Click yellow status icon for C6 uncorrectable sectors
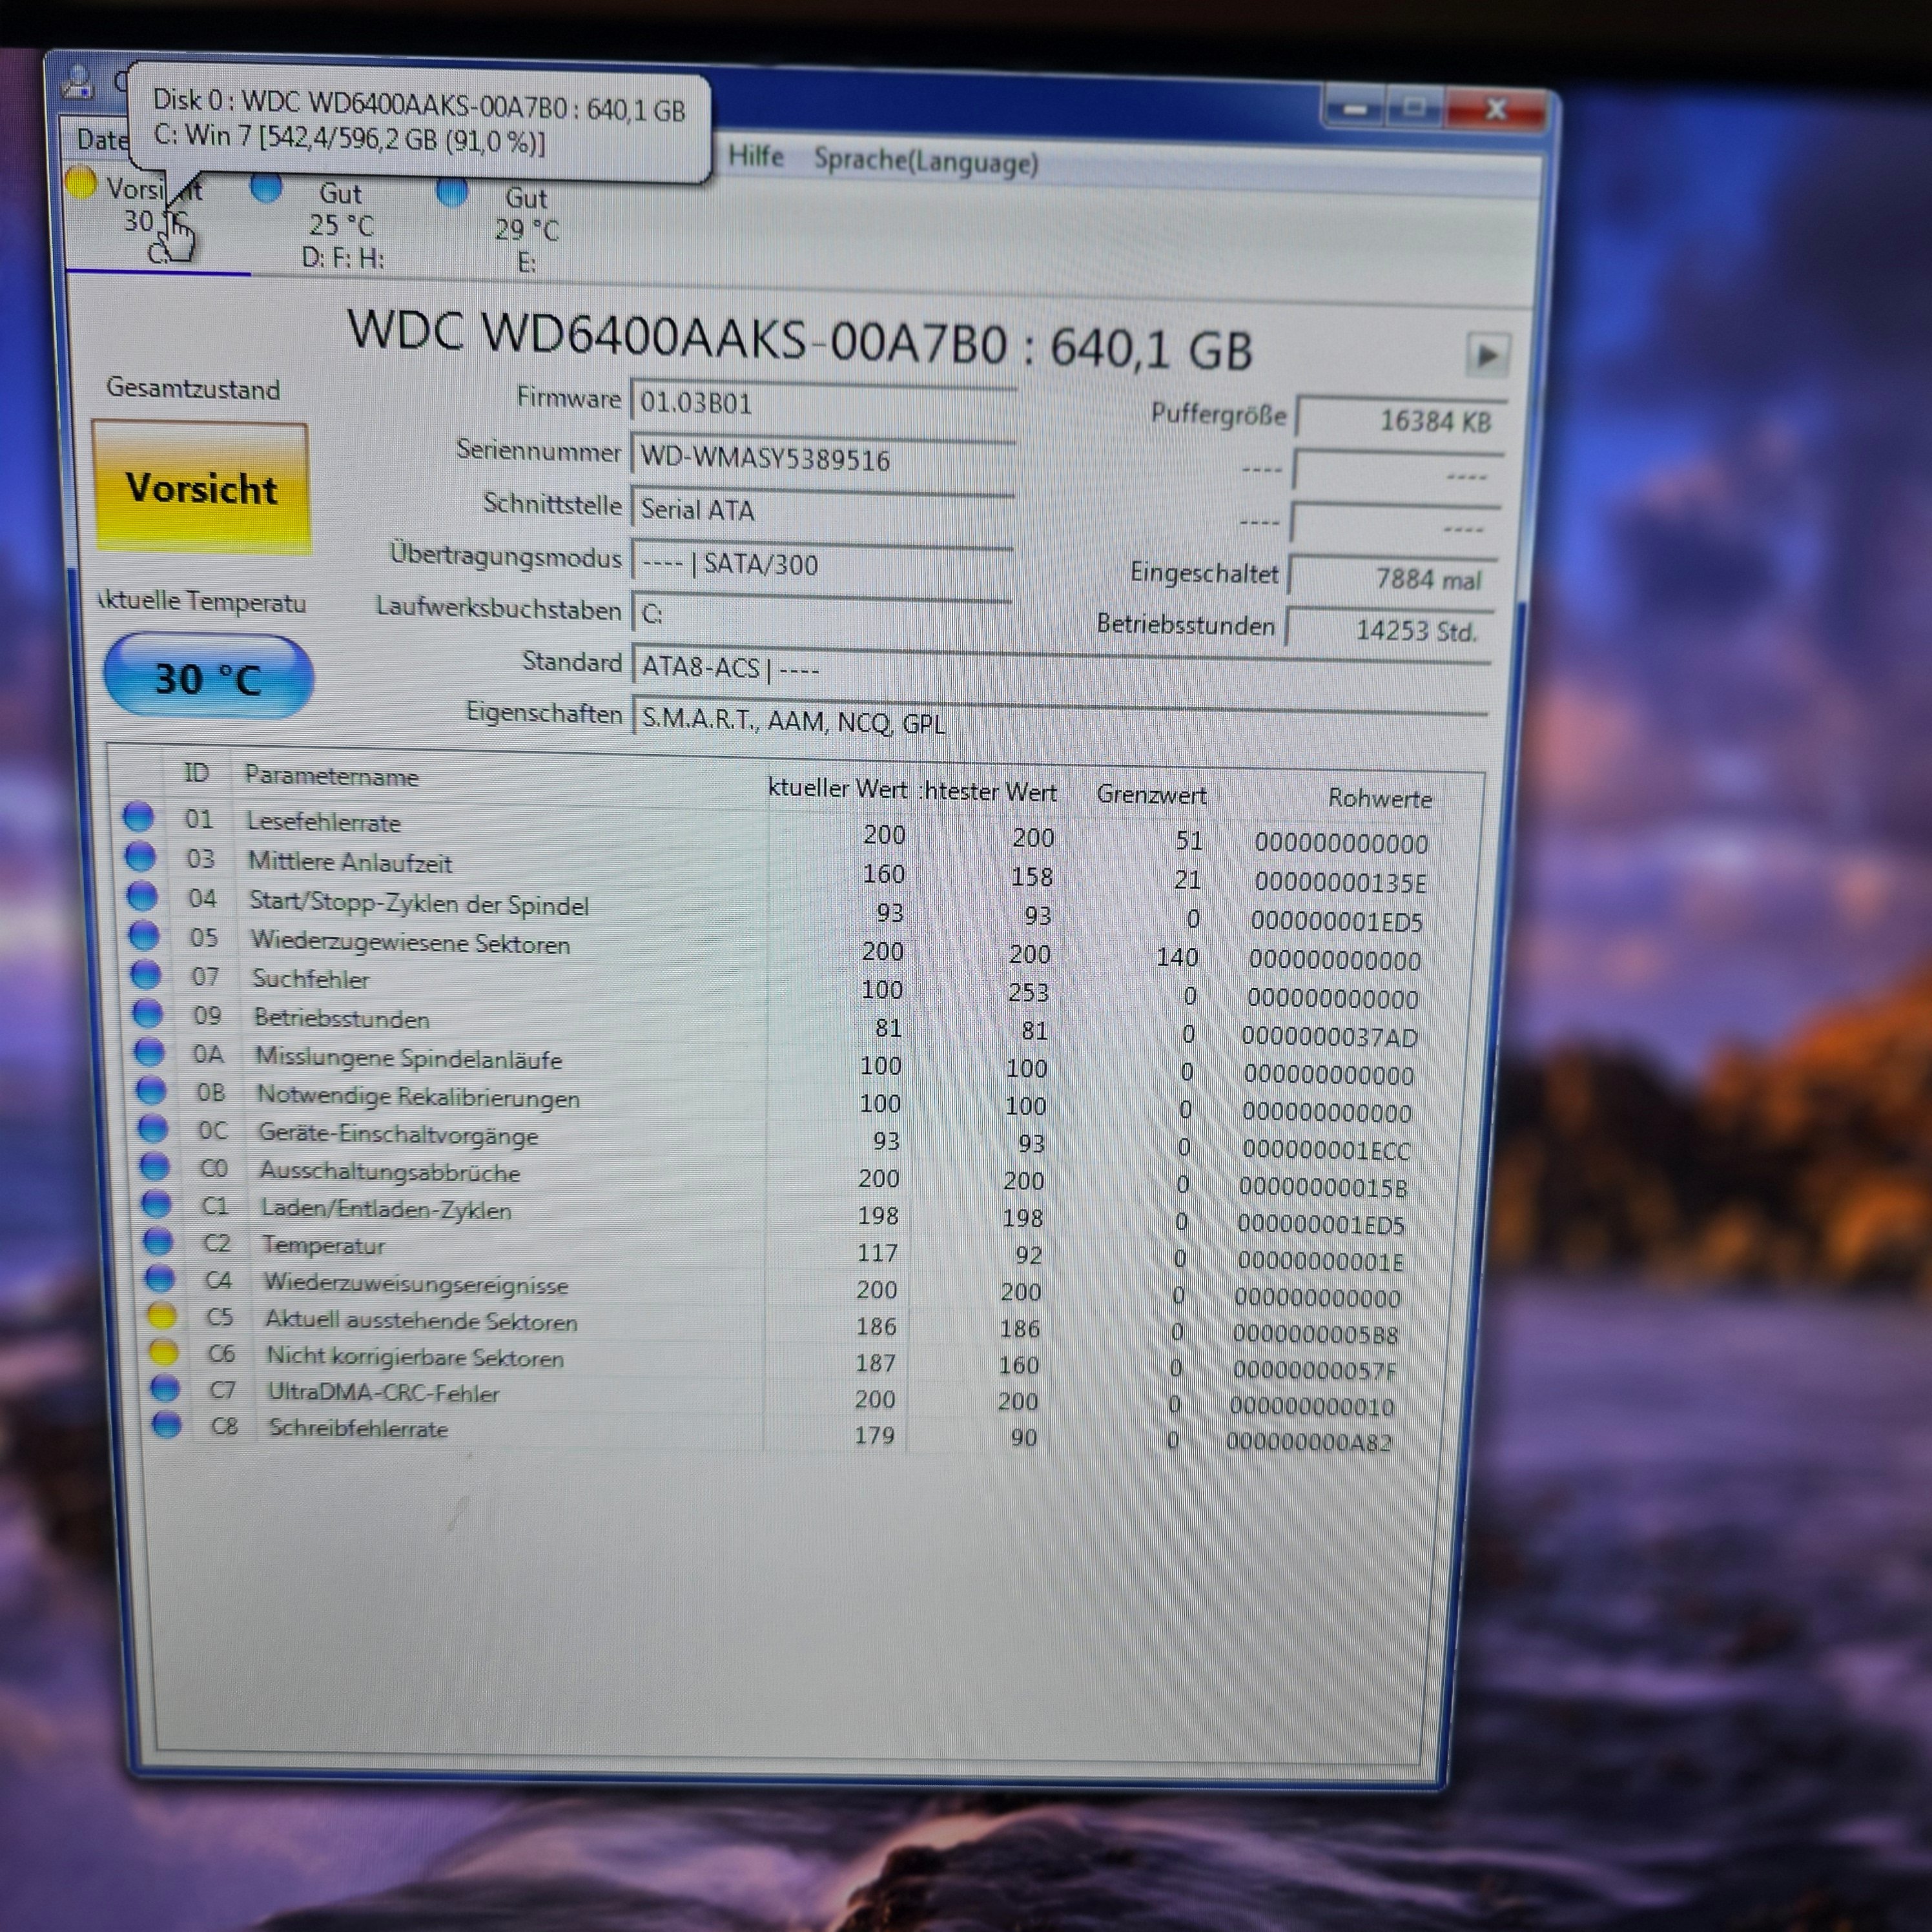The height and width of the screenshot is (1932, 1932). point(164,1353)
